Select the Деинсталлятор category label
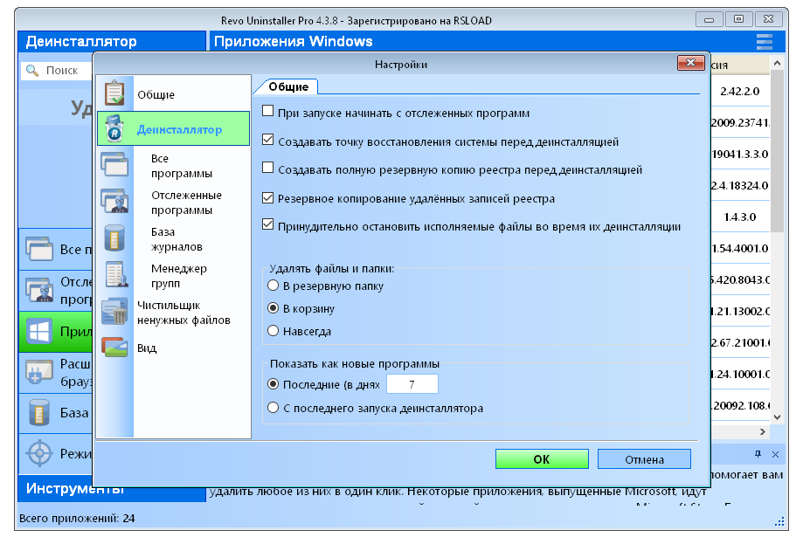The height and width of the screenshot is (544, 810). coord(179,129)
